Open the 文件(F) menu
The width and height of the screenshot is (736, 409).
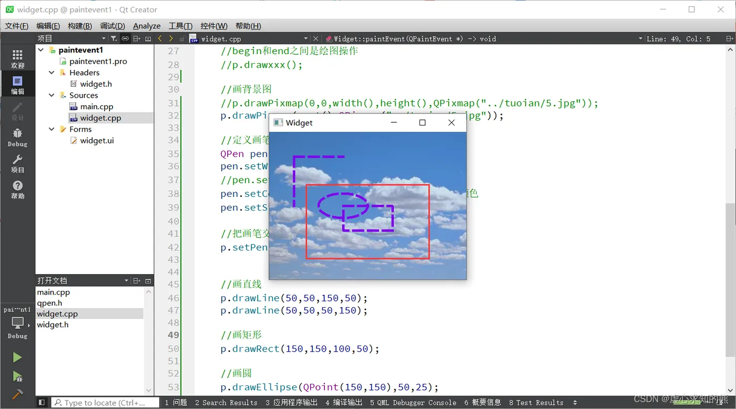17,26
